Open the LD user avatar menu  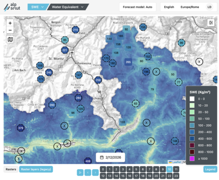pos(209,7)
